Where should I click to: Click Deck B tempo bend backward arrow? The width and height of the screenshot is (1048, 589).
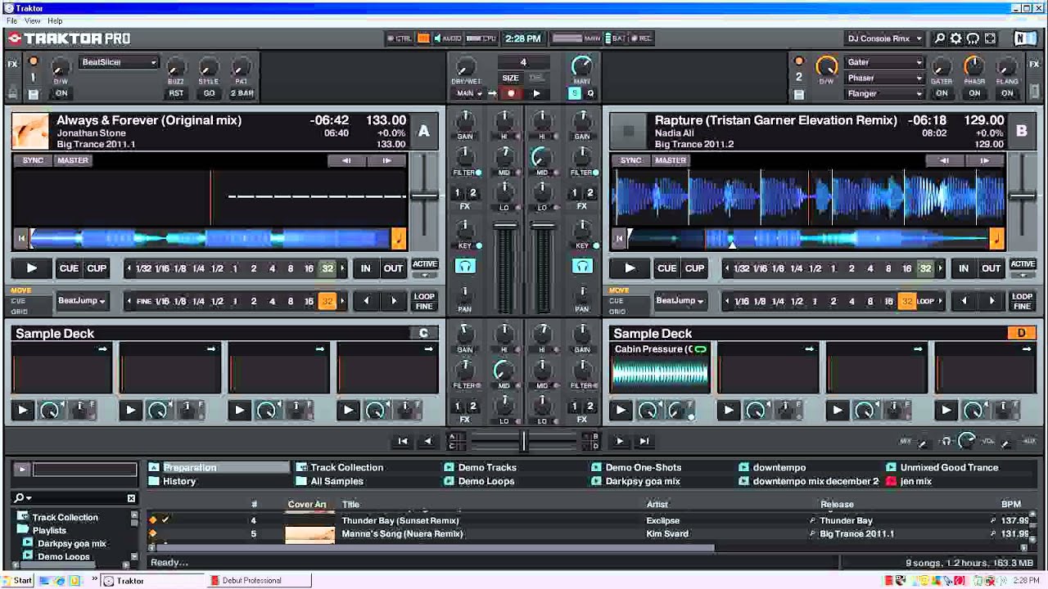[944, 160]
